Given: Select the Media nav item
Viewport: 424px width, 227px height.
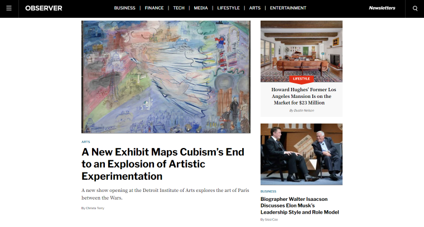Looking at the screenshot, I should 201,8.
